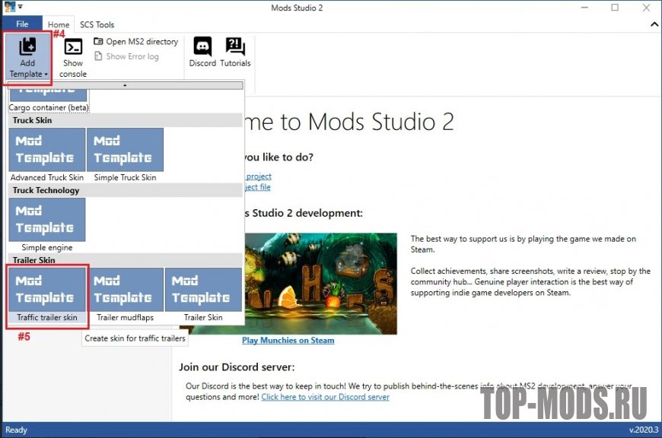This screenshot has width=662, height=438.
Task: Switch to the Home tab
Action: pos(59,24)
